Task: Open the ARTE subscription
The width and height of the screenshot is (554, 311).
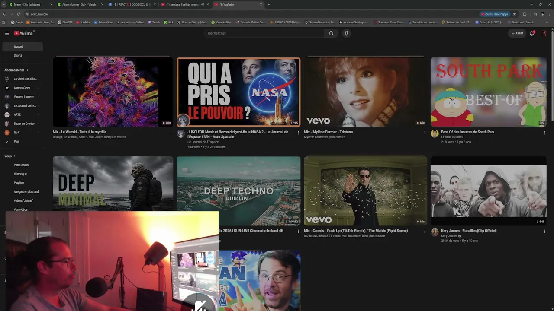Action: [23, 114]
